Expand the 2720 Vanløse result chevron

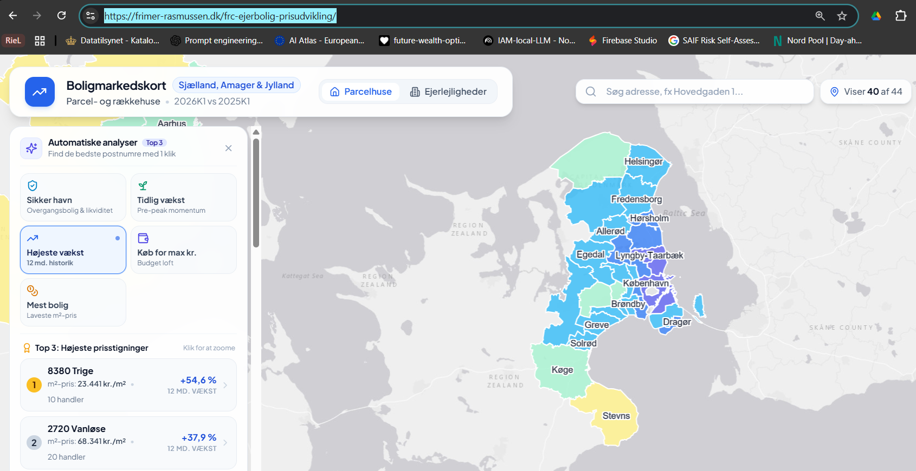pyautogui.click(x=225, y=442)
